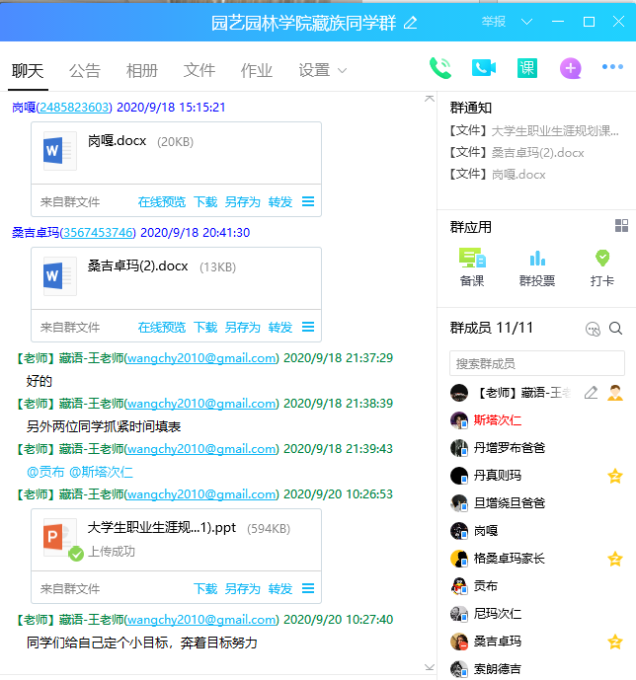
Task: Forward the ppt file with 转发
Action: [x=280, y=589]
